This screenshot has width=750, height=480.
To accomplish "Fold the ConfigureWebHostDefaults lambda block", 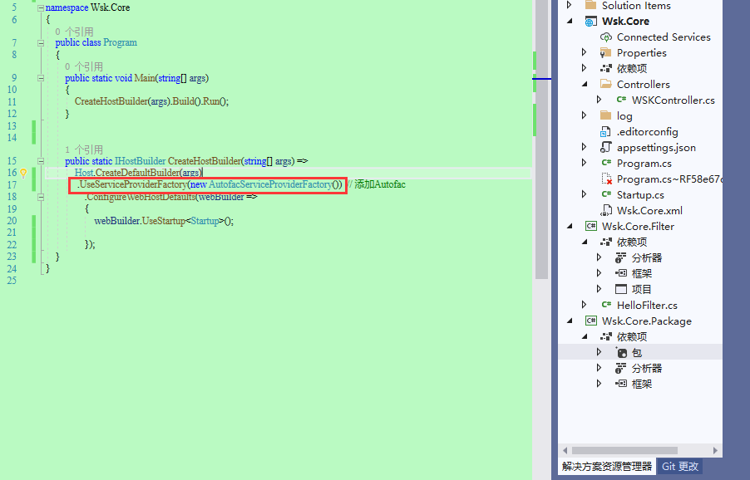I will pyautogui.click(x=41, y=197).
